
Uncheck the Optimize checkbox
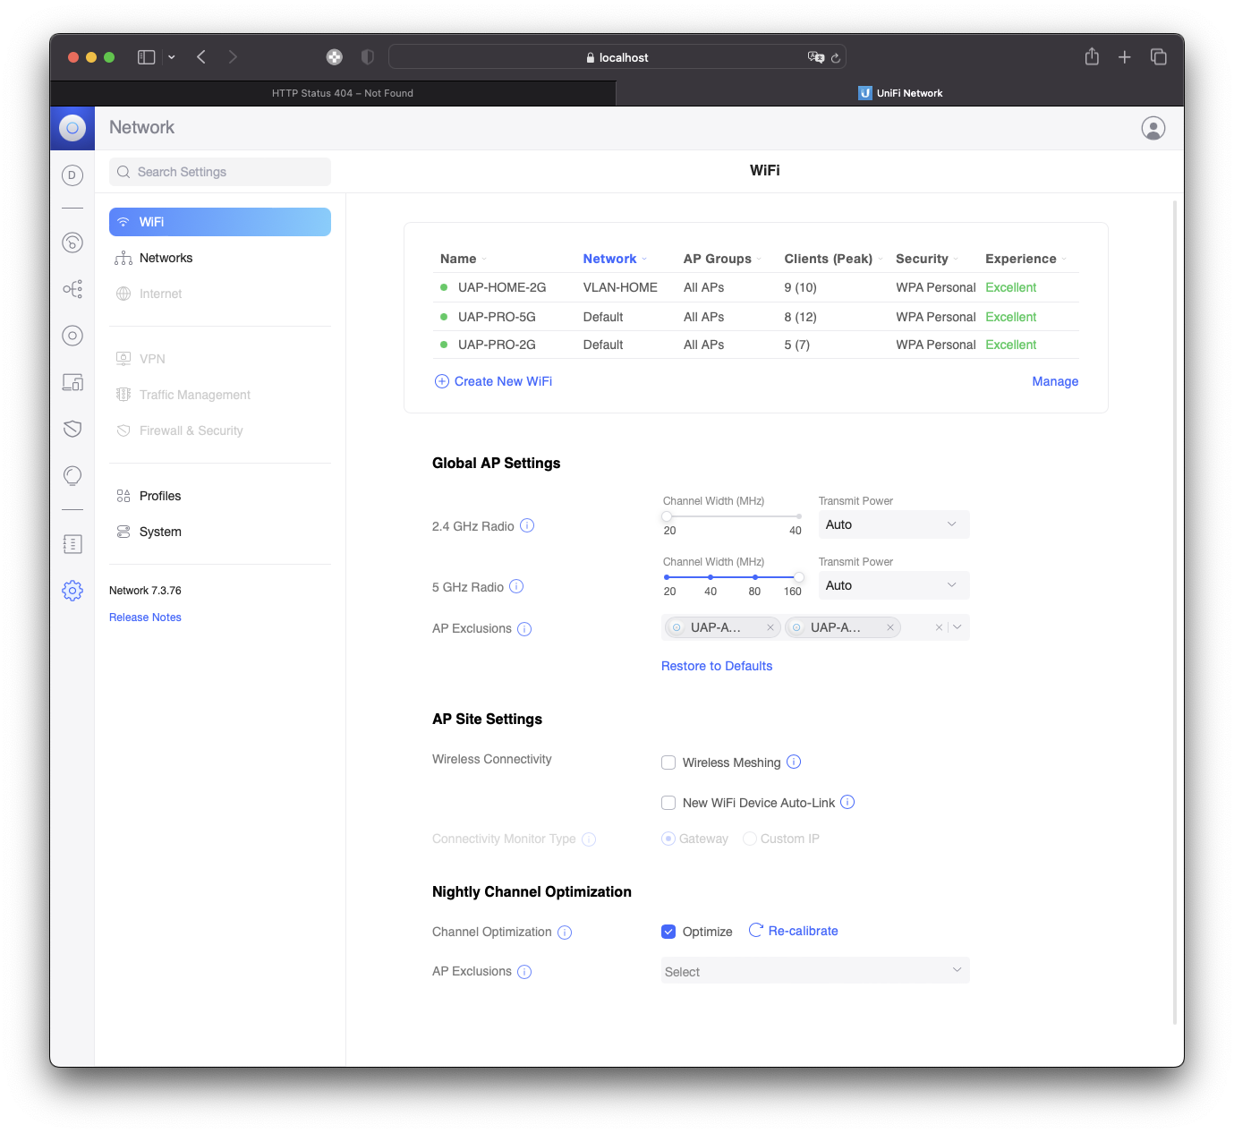point(668,932)
